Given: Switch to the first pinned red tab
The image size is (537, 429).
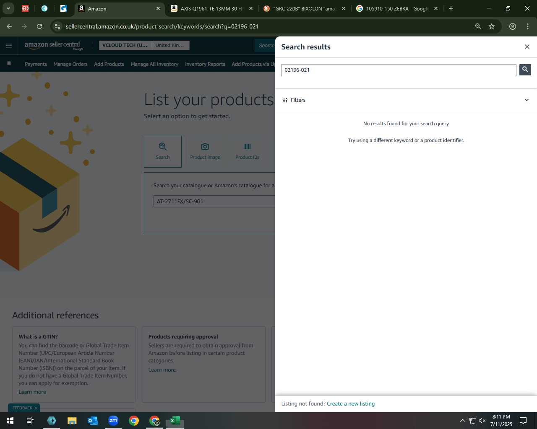Looking at the screenshot, I should [25, 8].
